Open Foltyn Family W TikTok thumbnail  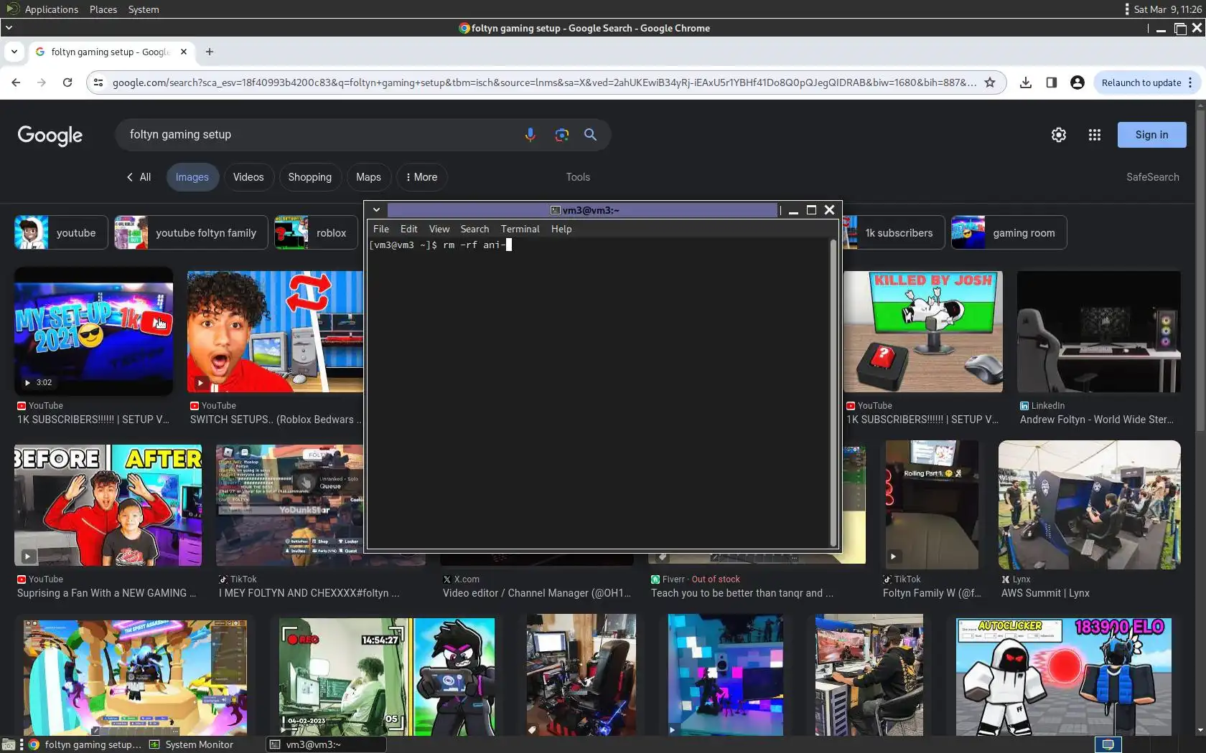[x=932, y=505]
